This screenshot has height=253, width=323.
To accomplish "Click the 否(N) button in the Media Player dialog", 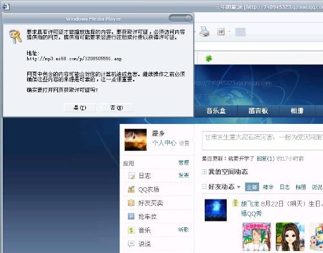I will (117, 108).
